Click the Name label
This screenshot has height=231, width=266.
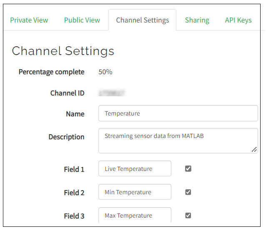click(x=75, y=114)
